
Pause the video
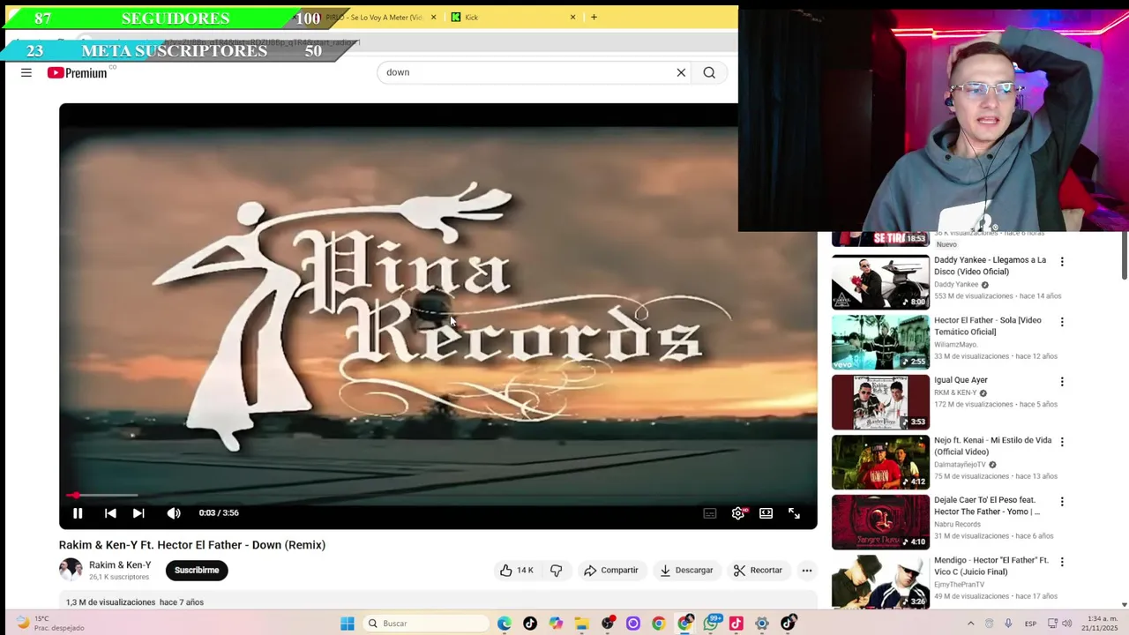[78, 512]
